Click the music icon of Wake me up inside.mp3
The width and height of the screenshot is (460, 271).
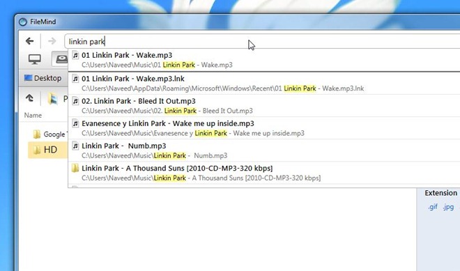pos(76,123)
